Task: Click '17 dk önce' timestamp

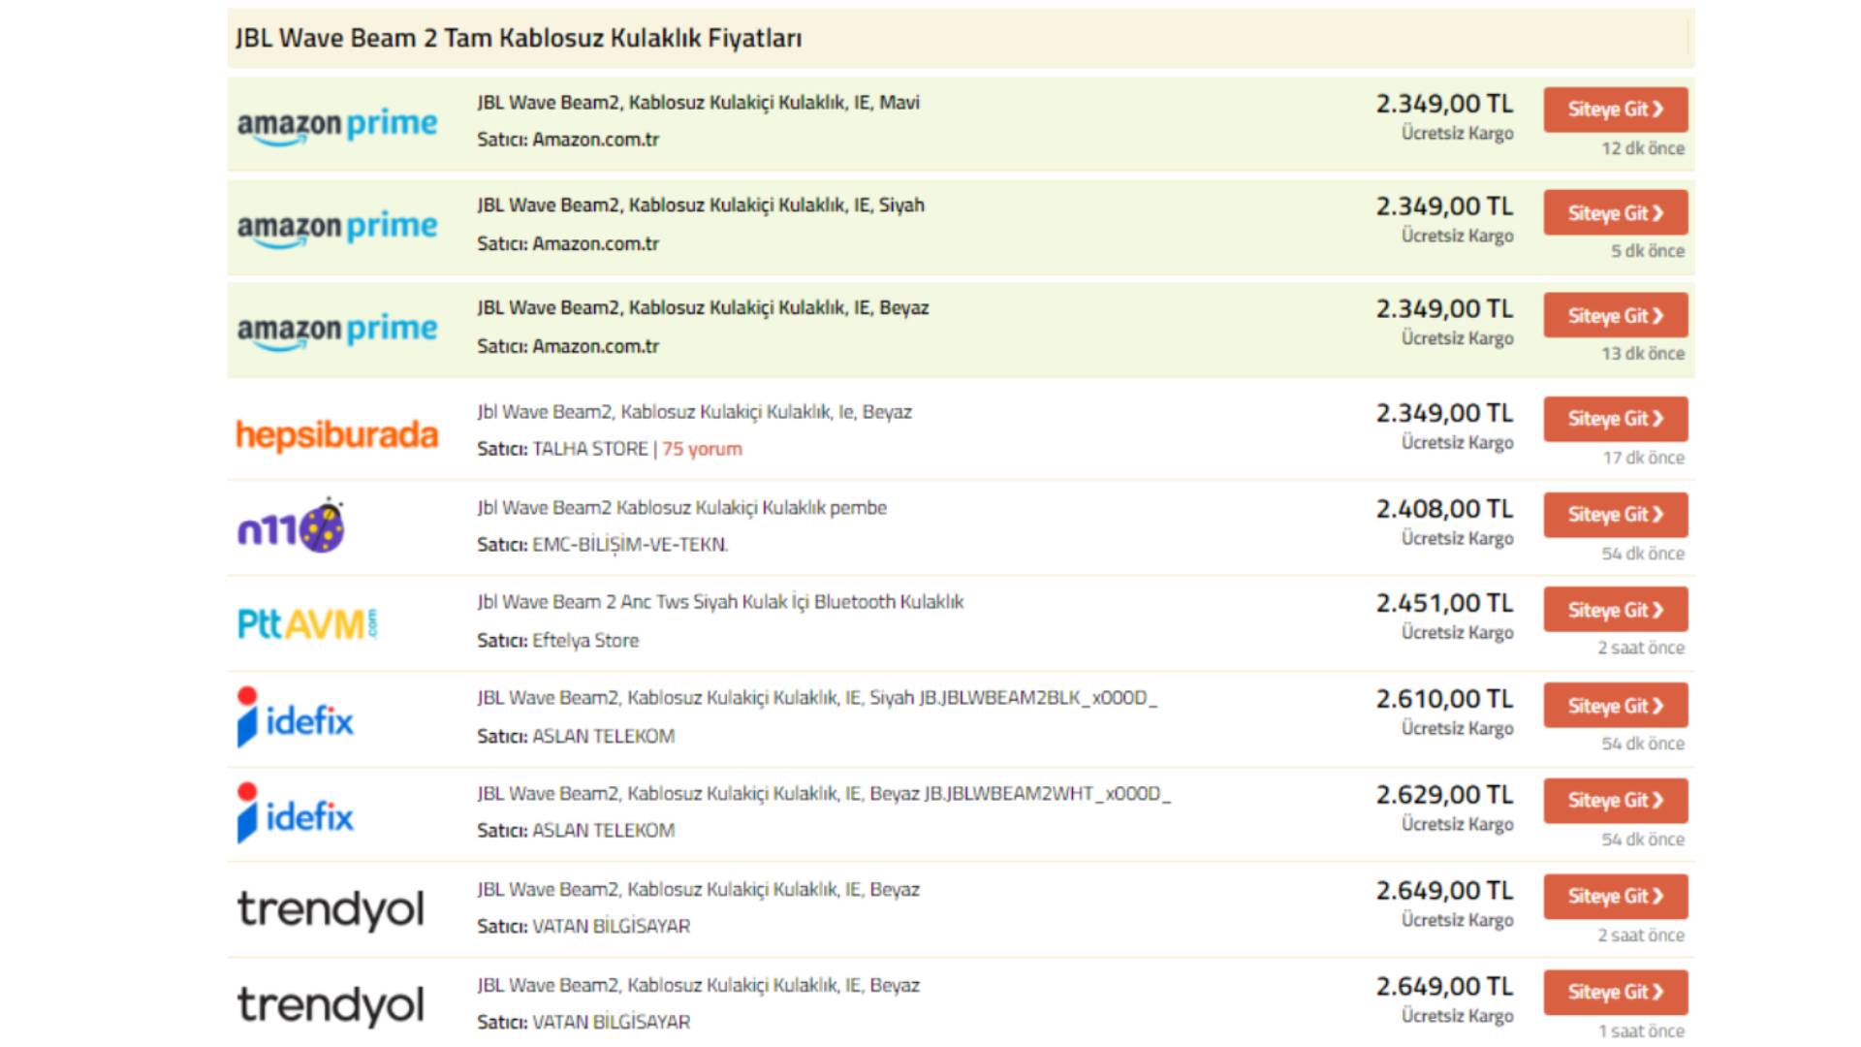Action: (x=1643, y=458)
